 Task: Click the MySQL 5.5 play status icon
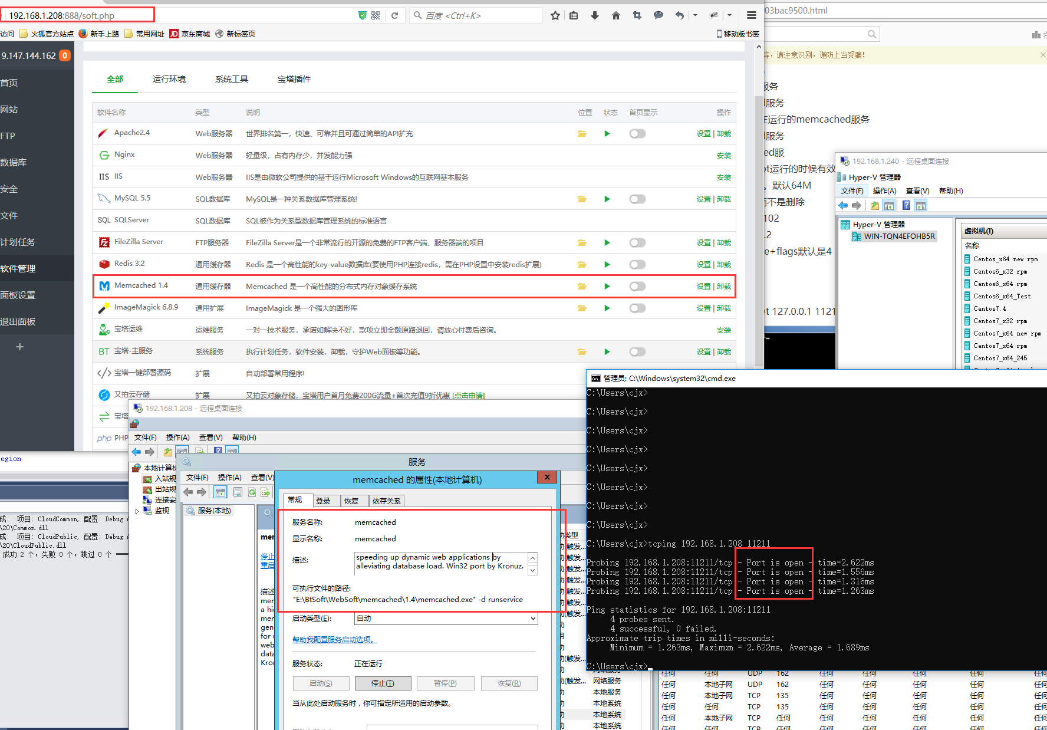click(607, 199)
